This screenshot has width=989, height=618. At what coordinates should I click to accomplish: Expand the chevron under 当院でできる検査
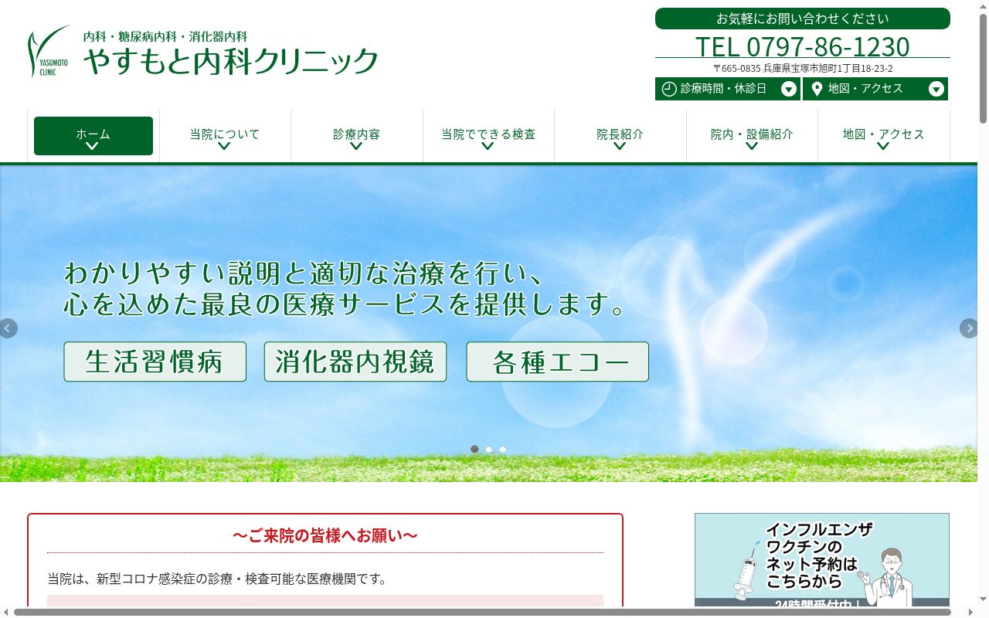488,146
